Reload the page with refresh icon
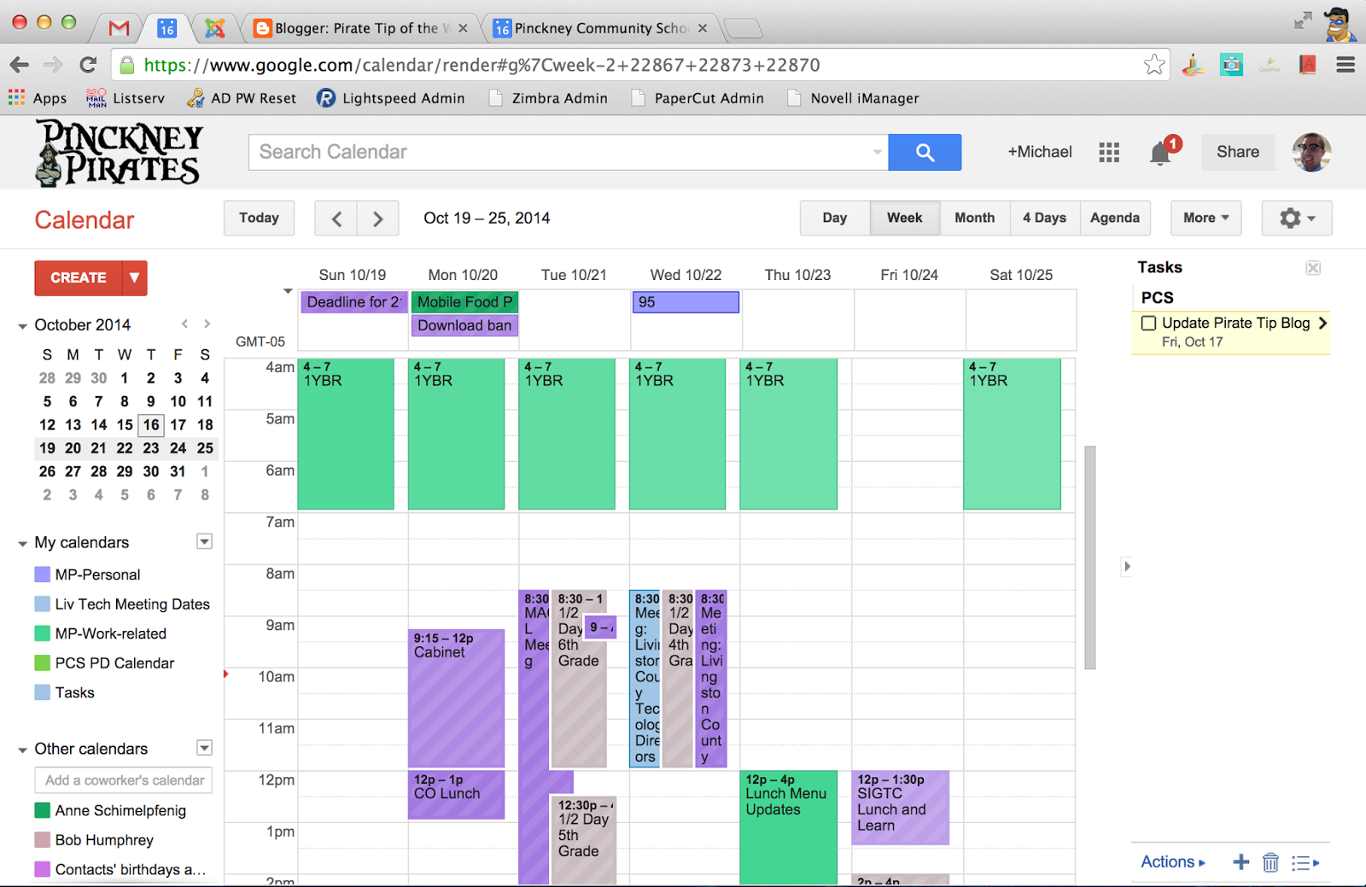 point(88,65)
